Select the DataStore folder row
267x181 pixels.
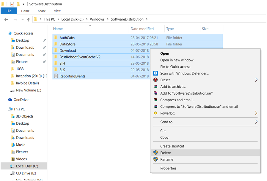[x=138, y=44]
